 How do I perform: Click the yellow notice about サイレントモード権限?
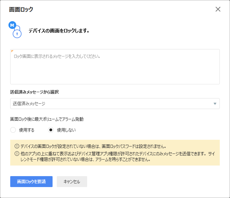click(x=117, y=157)
